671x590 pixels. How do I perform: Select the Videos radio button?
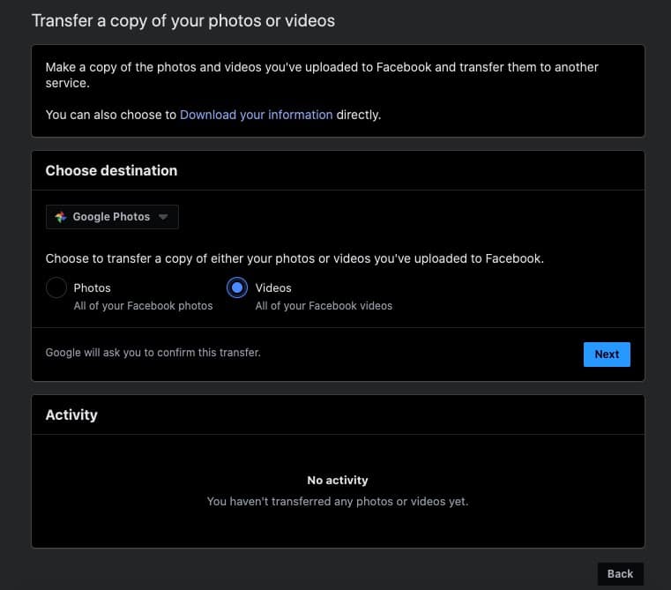click(x=237, y=288)
